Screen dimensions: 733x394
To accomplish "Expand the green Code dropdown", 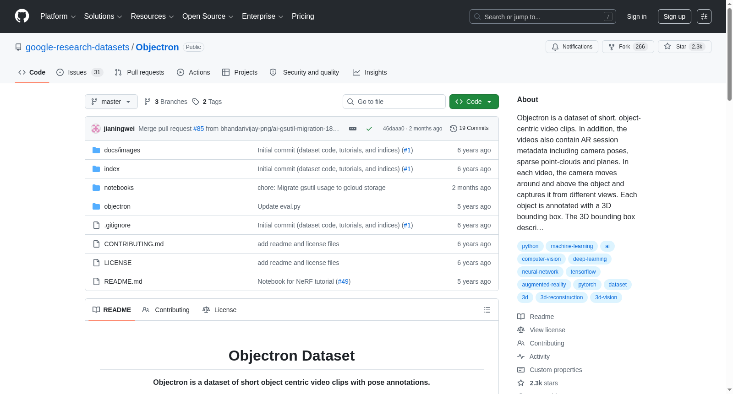I will 474,102.
